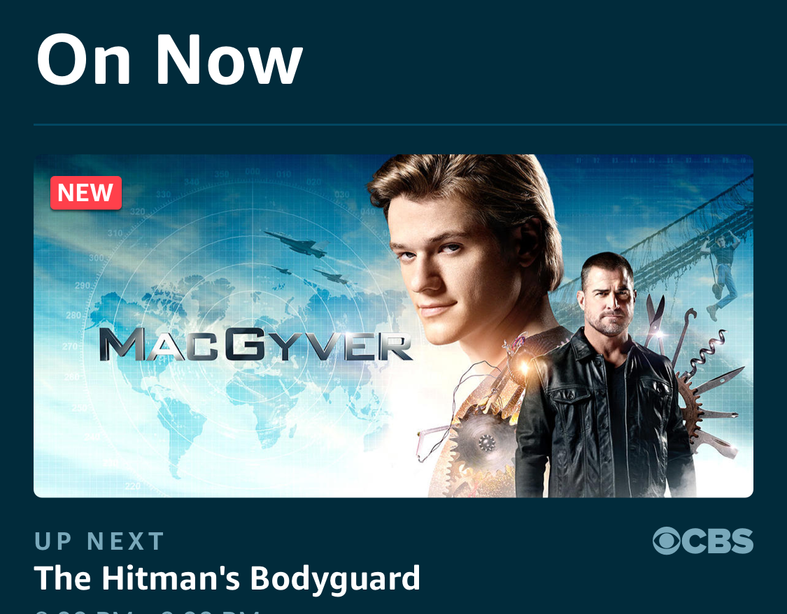This screenshot has height=614, width=787.
Task: Click the UP NEXT label
Action: point(99,541)
